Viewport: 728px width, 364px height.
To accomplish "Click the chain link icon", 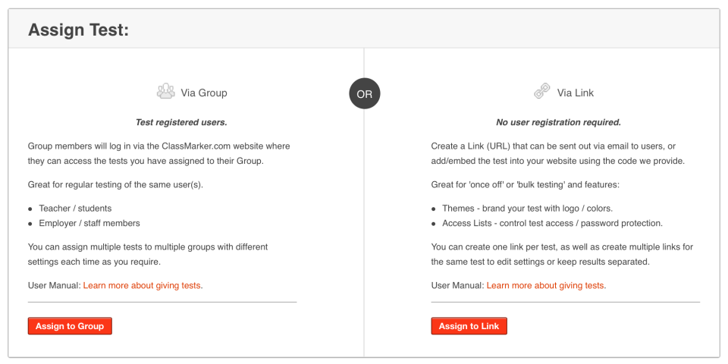I will point(541,92).
